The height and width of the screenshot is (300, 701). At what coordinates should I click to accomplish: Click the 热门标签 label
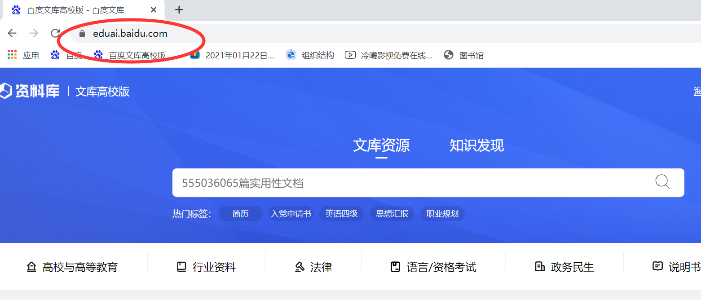[192, 214]
